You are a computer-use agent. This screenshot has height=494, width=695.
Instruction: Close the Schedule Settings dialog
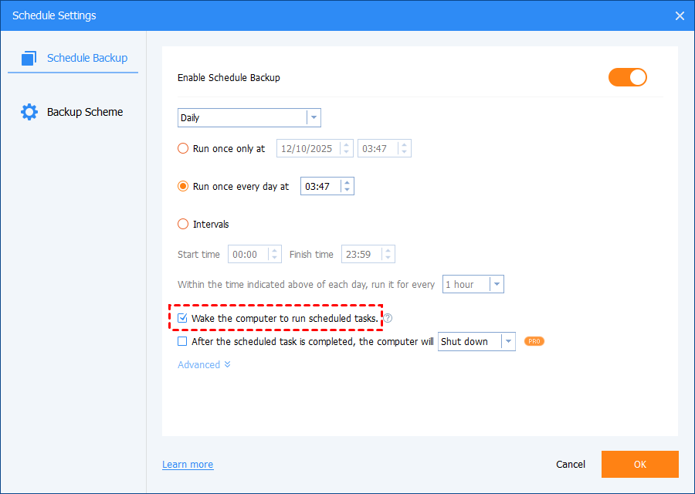click(x=680, y=15)
